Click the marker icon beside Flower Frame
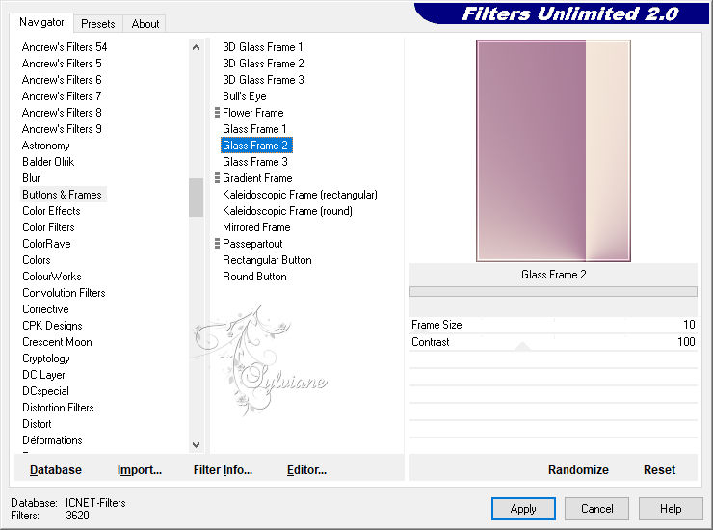The width and height of the screenshot is (713, 530). click(217, 113)
